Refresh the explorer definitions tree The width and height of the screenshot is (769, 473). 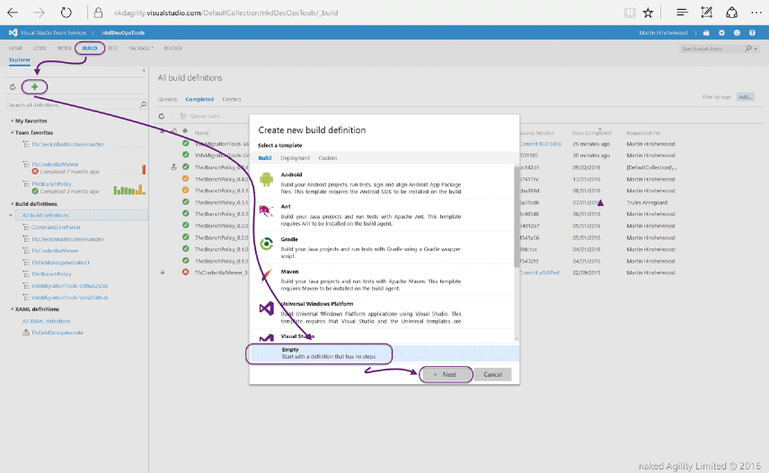coord(13,87)
